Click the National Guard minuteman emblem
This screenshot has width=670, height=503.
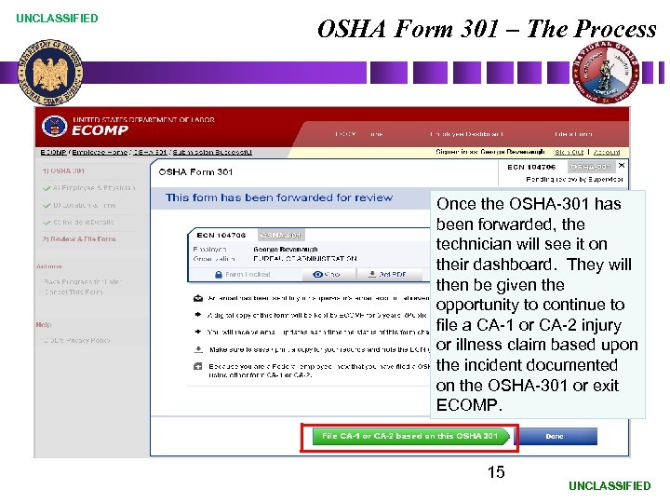(x=605, y=72)
